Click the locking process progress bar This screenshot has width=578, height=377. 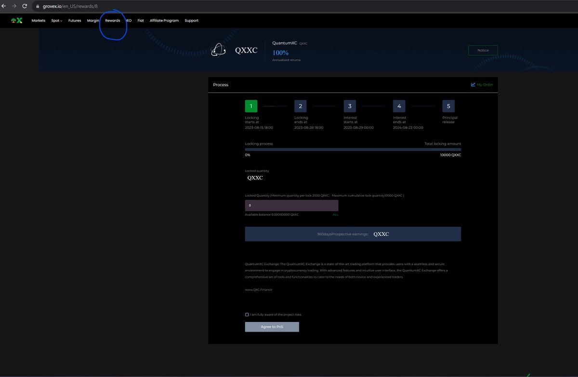353,149
